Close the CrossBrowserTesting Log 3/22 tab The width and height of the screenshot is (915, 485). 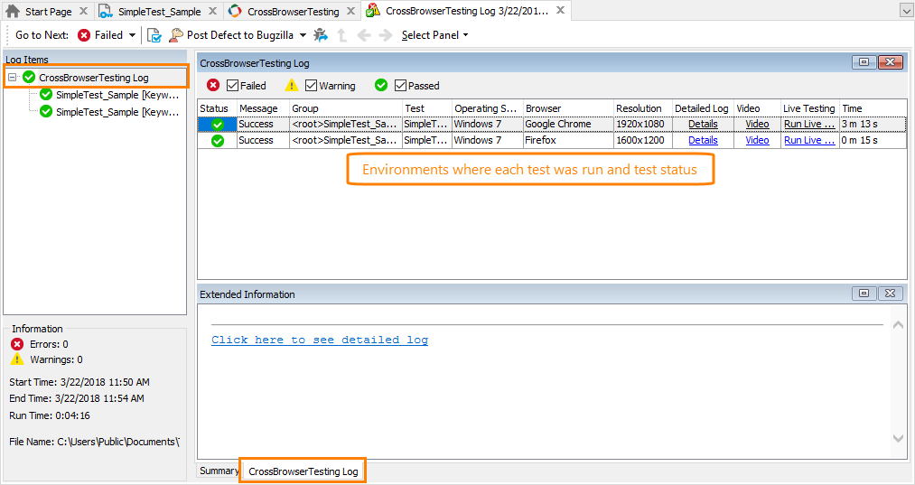click(x=560, y=11)
